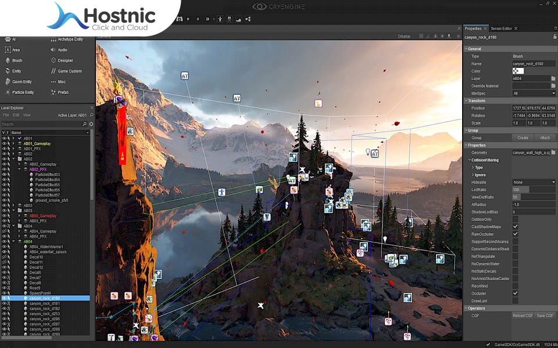
Task: Step forward one frame in toolbar
Action: coord(208,19)
